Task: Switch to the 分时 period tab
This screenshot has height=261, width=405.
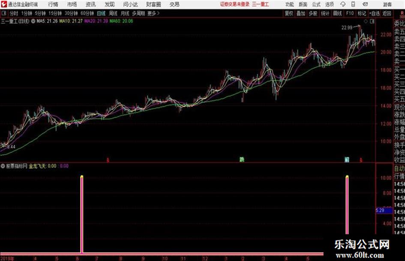Action: click(14, 13)
